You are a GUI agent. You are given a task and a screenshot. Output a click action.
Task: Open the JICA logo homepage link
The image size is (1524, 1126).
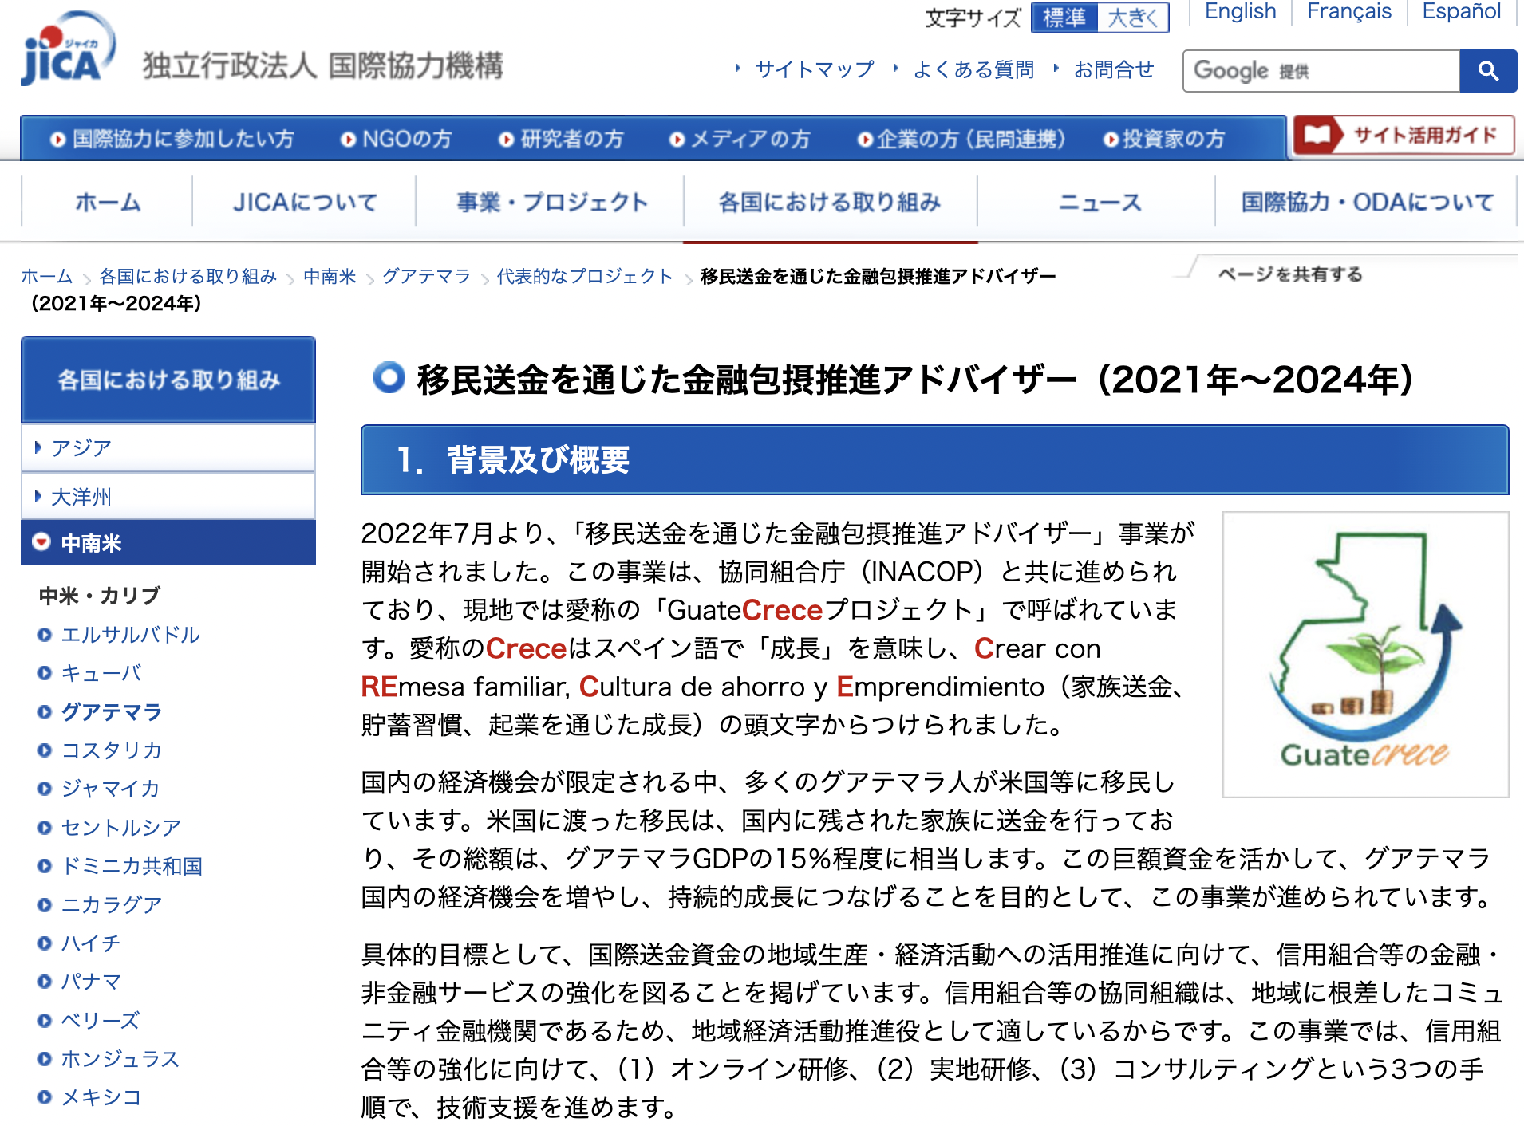pyautogui.click(x=69, y=49)
